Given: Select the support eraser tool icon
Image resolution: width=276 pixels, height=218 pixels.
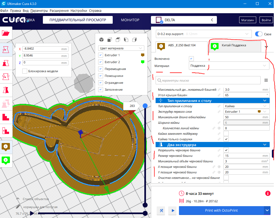Looking at the screenshot, I should [5, 131].
